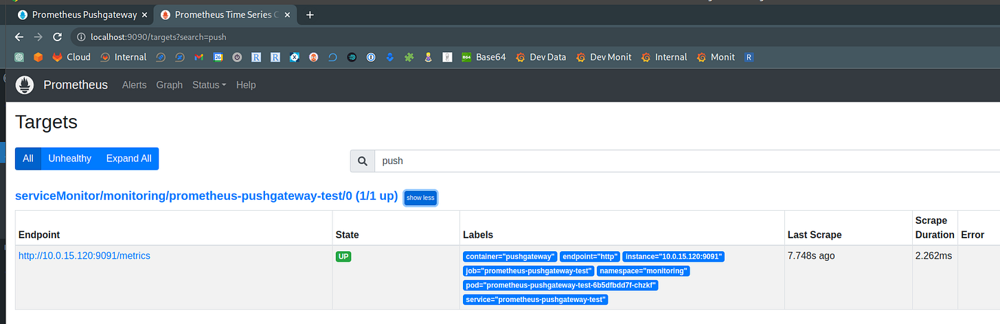
Task: Open the Google Calendar bookmark icon
Action: [x=218, y=57]
